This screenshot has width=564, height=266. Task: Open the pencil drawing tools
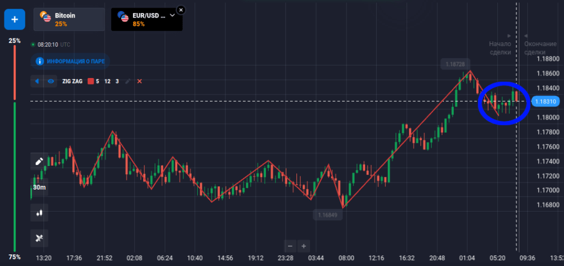click(x=40, y=162)
